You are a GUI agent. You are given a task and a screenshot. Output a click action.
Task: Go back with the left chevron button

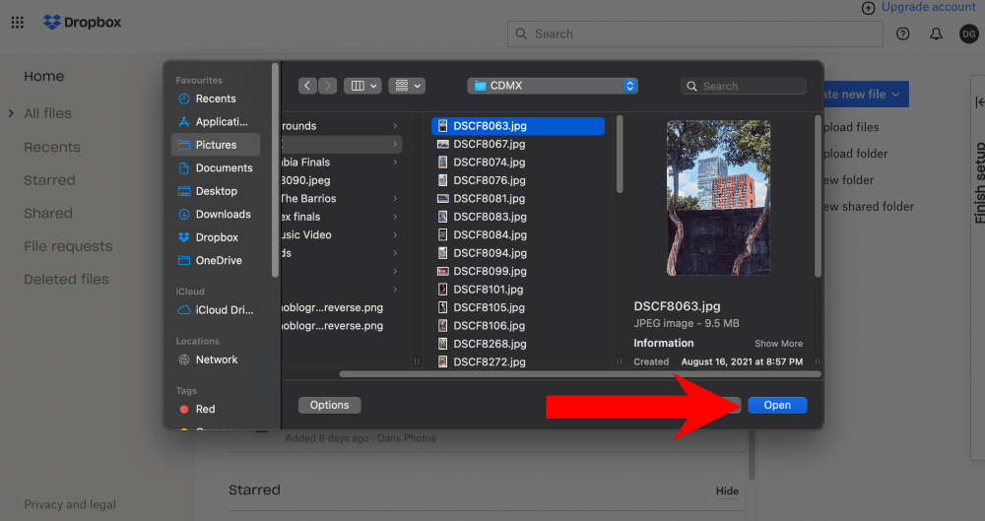pos(307,86)
